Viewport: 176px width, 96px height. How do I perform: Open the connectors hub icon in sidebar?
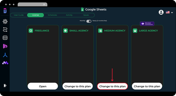tap(5, 22)
